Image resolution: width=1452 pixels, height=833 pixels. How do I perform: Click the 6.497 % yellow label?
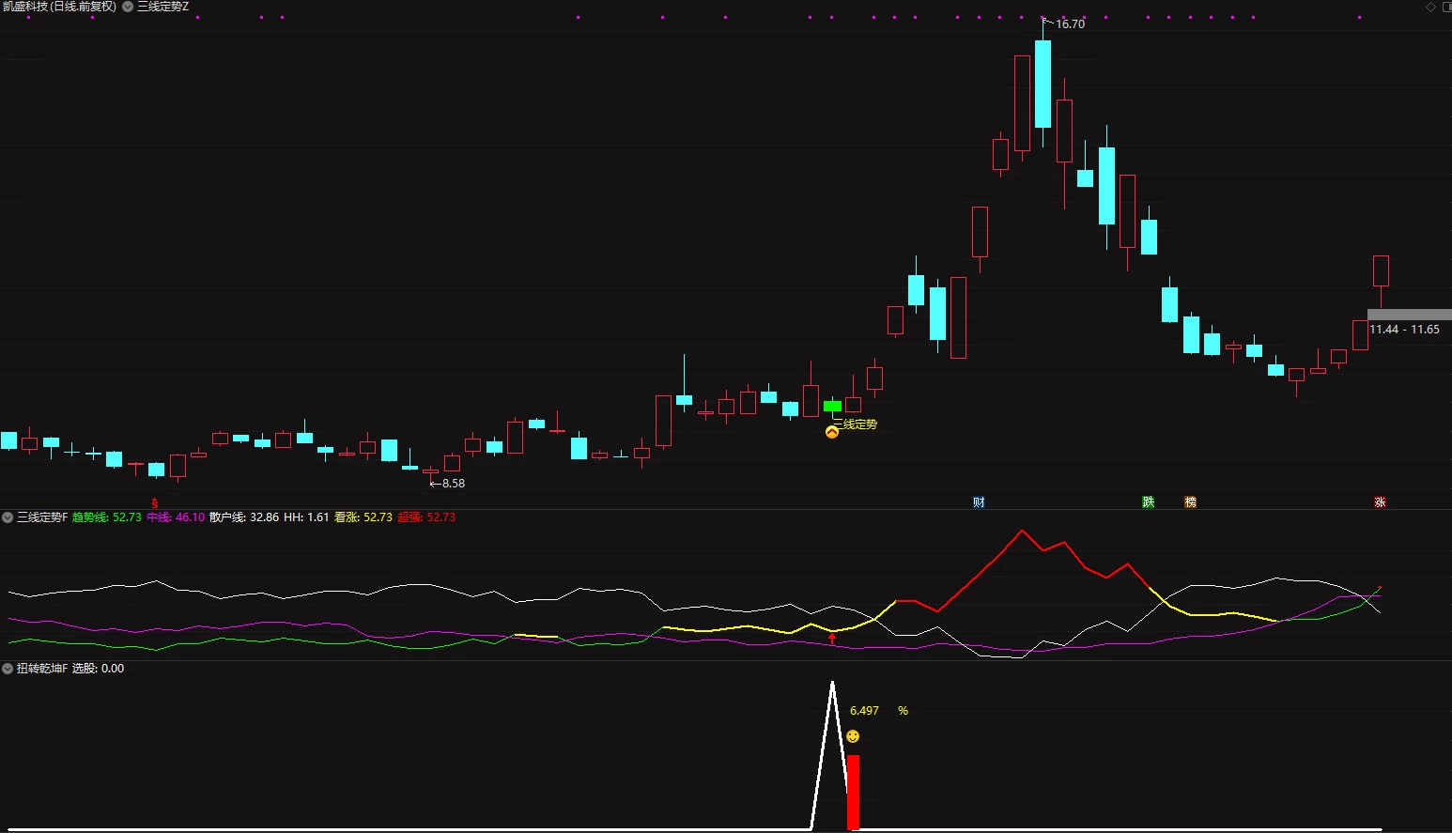point(879,711)
